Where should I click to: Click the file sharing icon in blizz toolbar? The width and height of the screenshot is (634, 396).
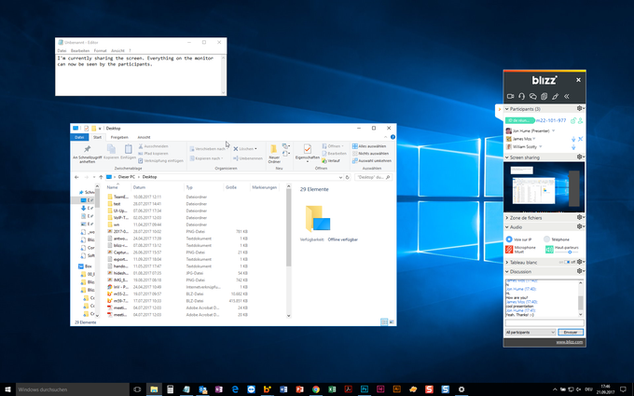coord(544,97)
